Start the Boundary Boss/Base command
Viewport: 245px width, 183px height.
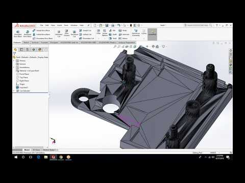(43, 39)
